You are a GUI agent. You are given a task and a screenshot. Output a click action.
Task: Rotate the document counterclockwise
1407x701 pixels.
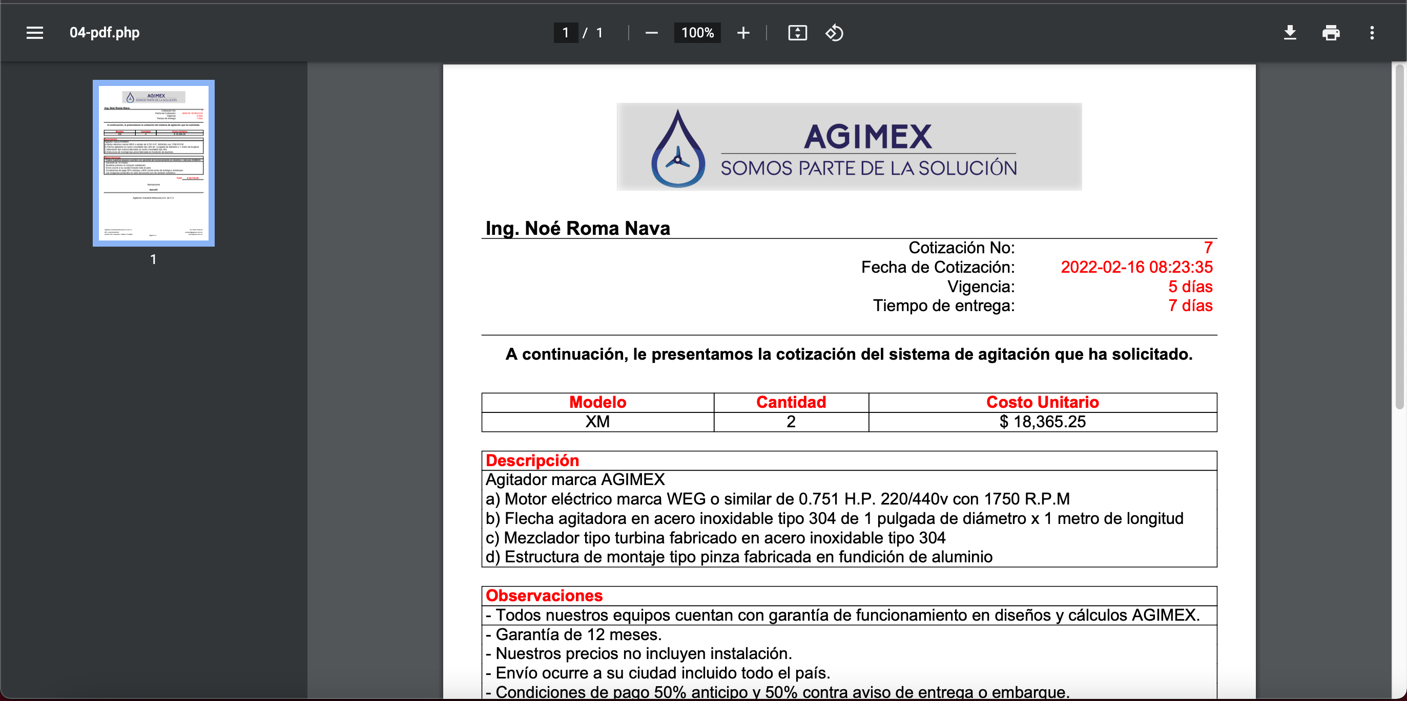834,33
